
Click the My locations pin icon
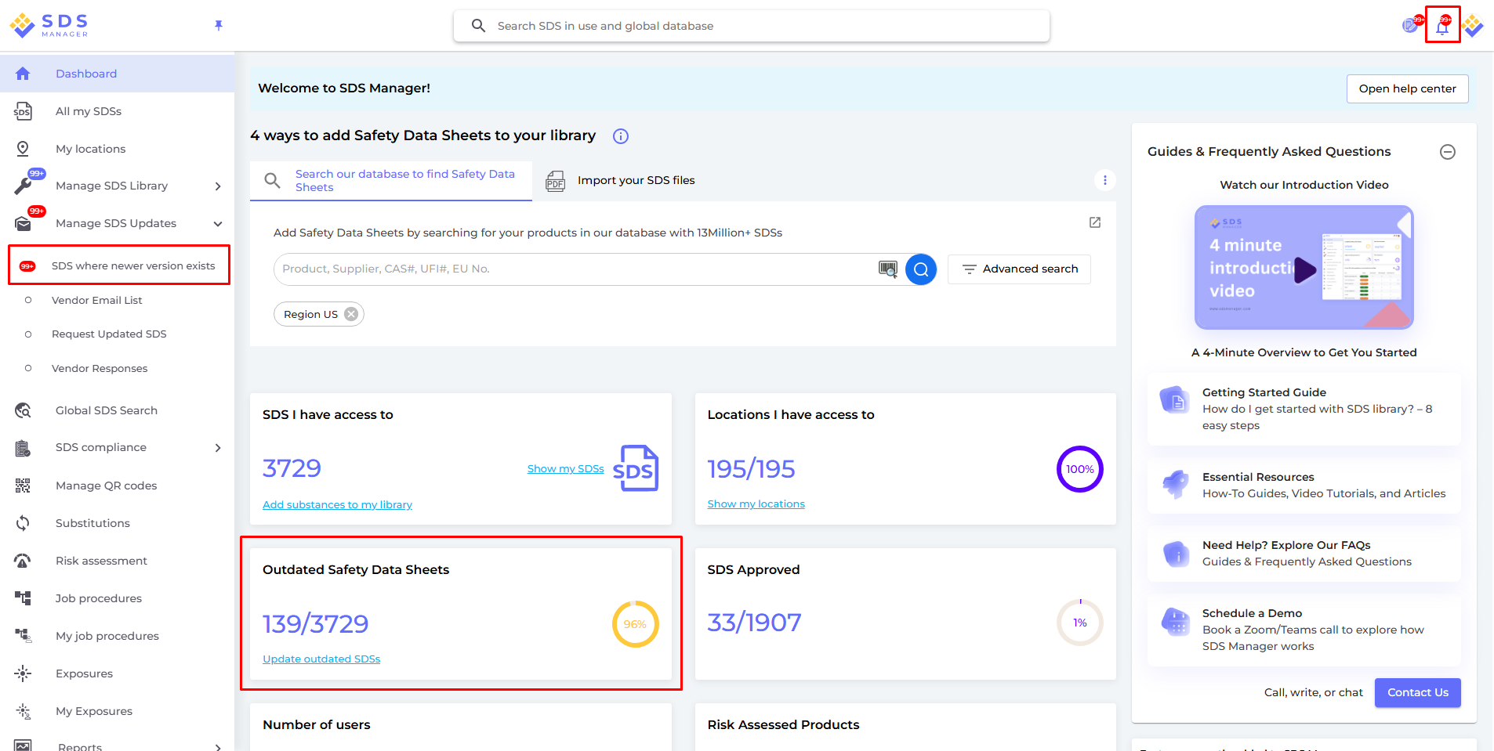pyautogui.click(x=23, y=149)
